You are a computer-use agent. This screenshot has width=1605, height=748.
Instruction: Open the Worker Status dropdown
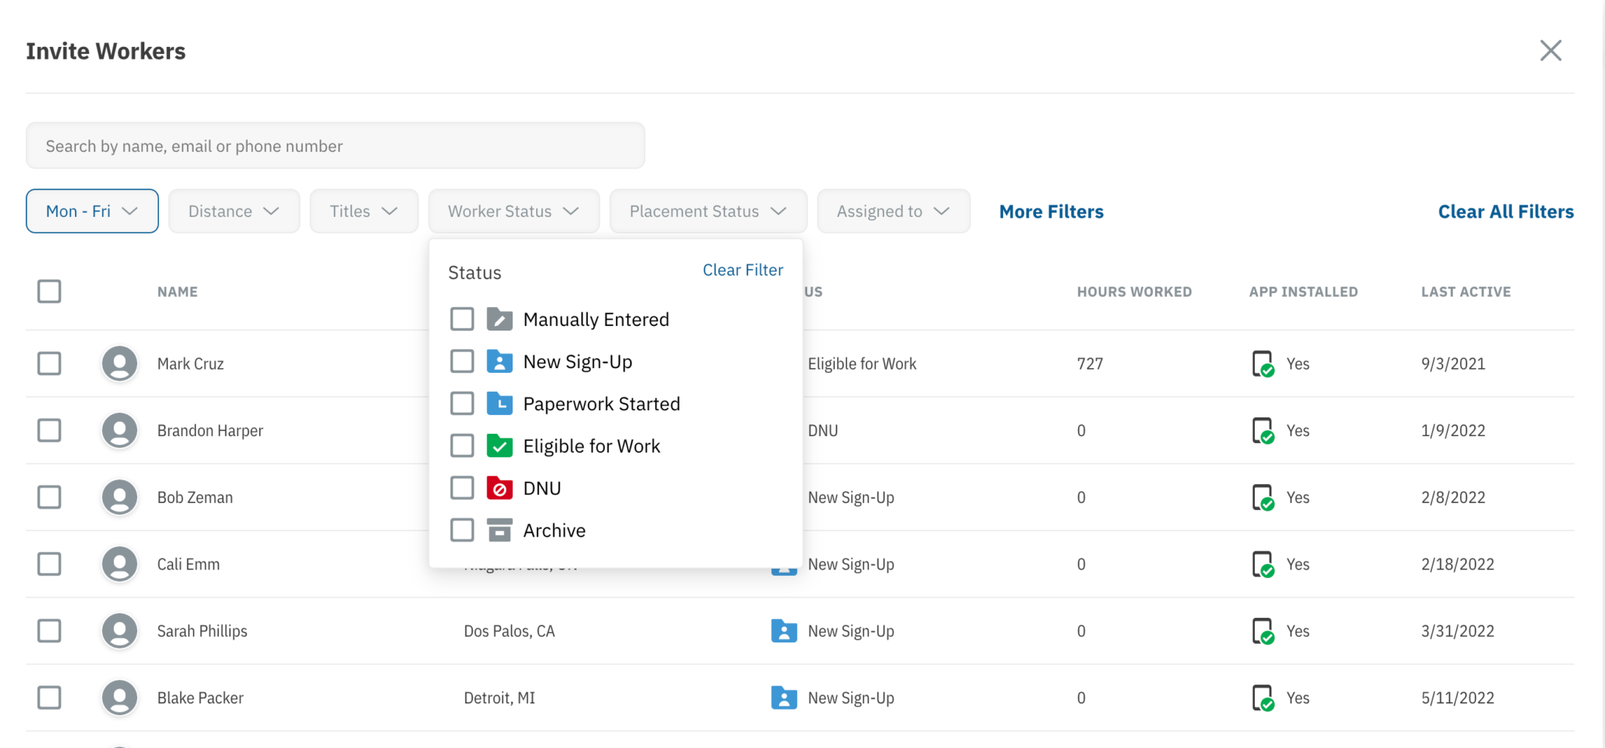coord(513,211)
